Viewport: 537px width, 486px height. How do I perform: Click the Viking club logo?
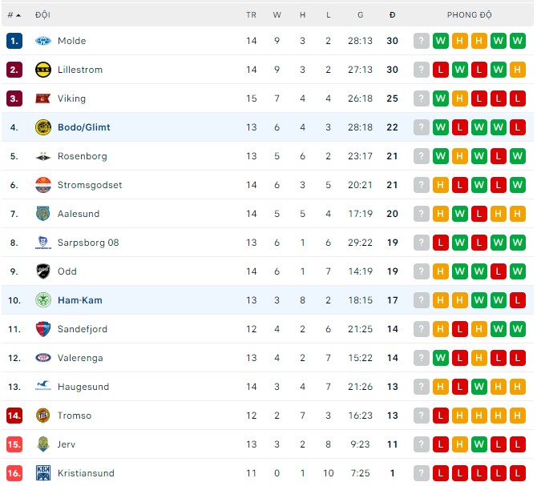click(43, 98)
